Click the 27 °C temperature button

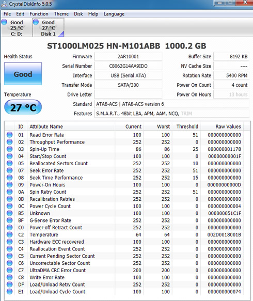point(23,107)
